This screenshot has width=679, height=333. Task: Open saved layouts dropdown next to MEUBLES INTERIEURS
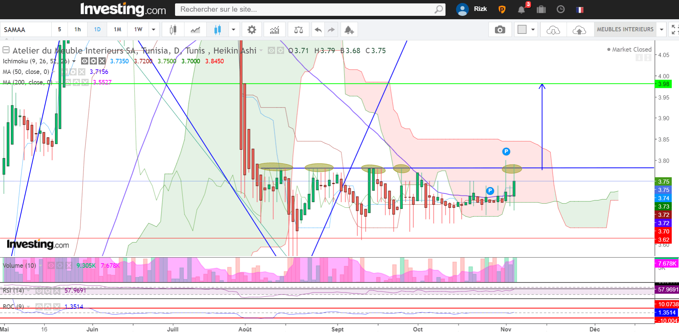(x=661, y=30)
